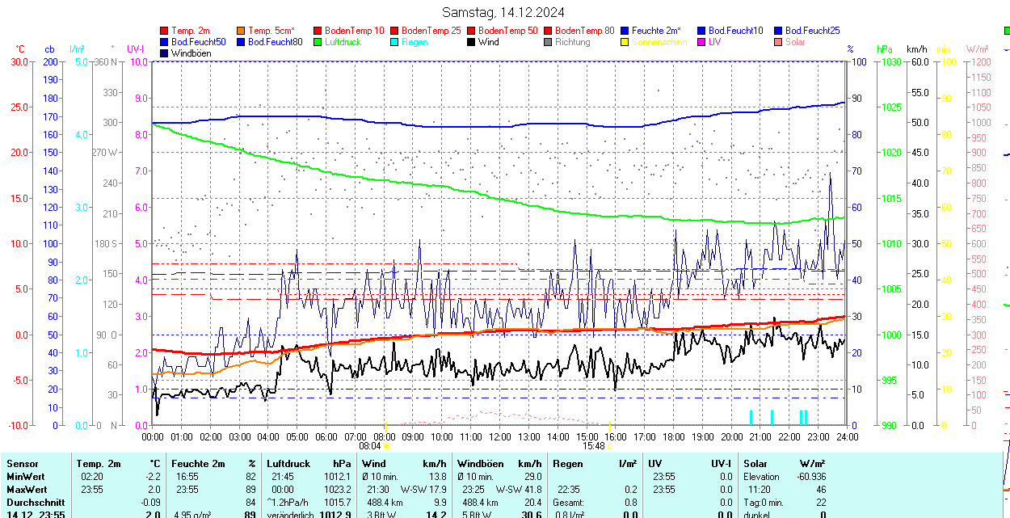Click the sunrise sun icon at 08:04
The width and height of the screenshot is (1010, 518).
[x=387, y=445]
